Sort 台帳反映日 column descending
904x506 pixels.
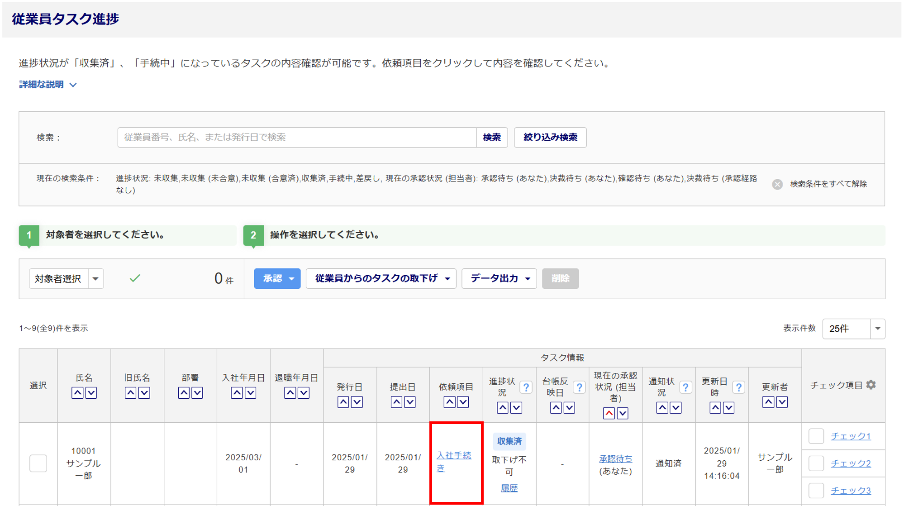569,408
